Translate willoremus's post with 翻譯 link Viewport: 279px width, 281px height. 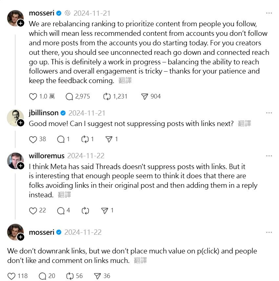64,195
